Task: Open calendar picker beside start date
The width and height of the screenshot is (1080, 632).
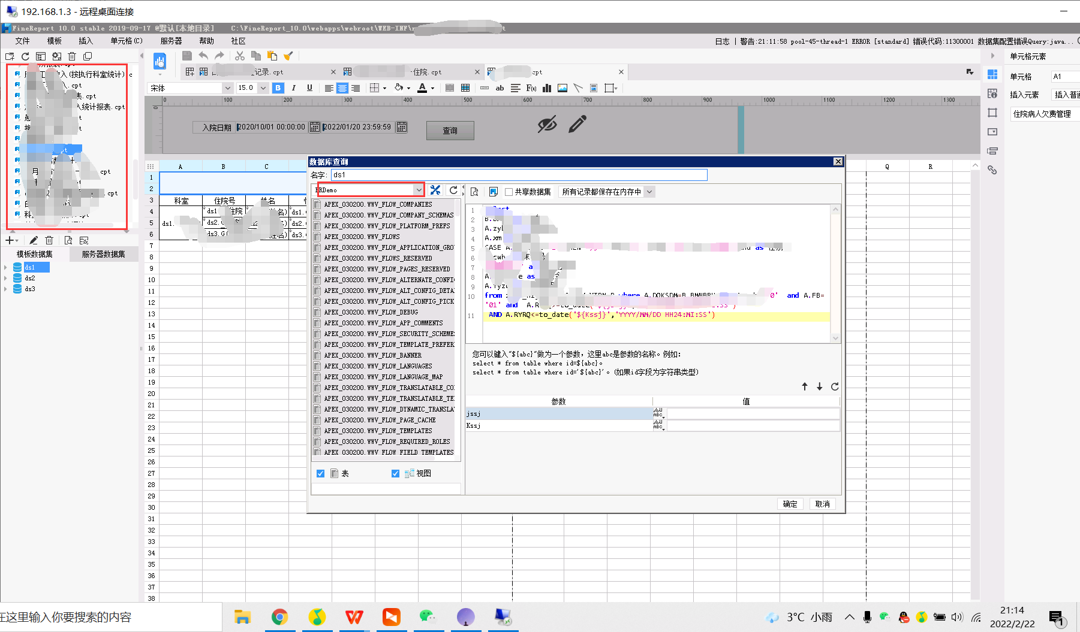Action: coord(314,127)
